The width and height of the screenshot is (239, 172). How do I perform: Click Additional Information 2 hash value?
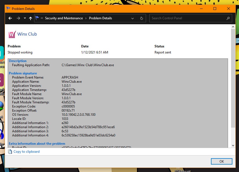click(x=88, y=127)
